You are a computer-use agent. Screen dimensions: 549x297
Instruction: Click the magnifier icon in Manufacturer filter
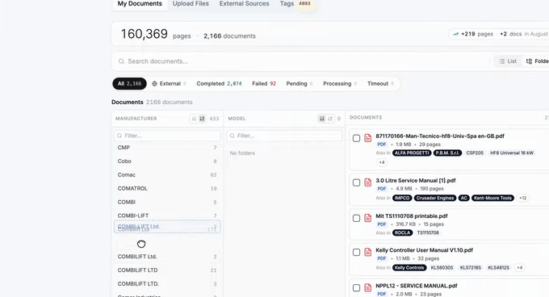click(119, 136)
